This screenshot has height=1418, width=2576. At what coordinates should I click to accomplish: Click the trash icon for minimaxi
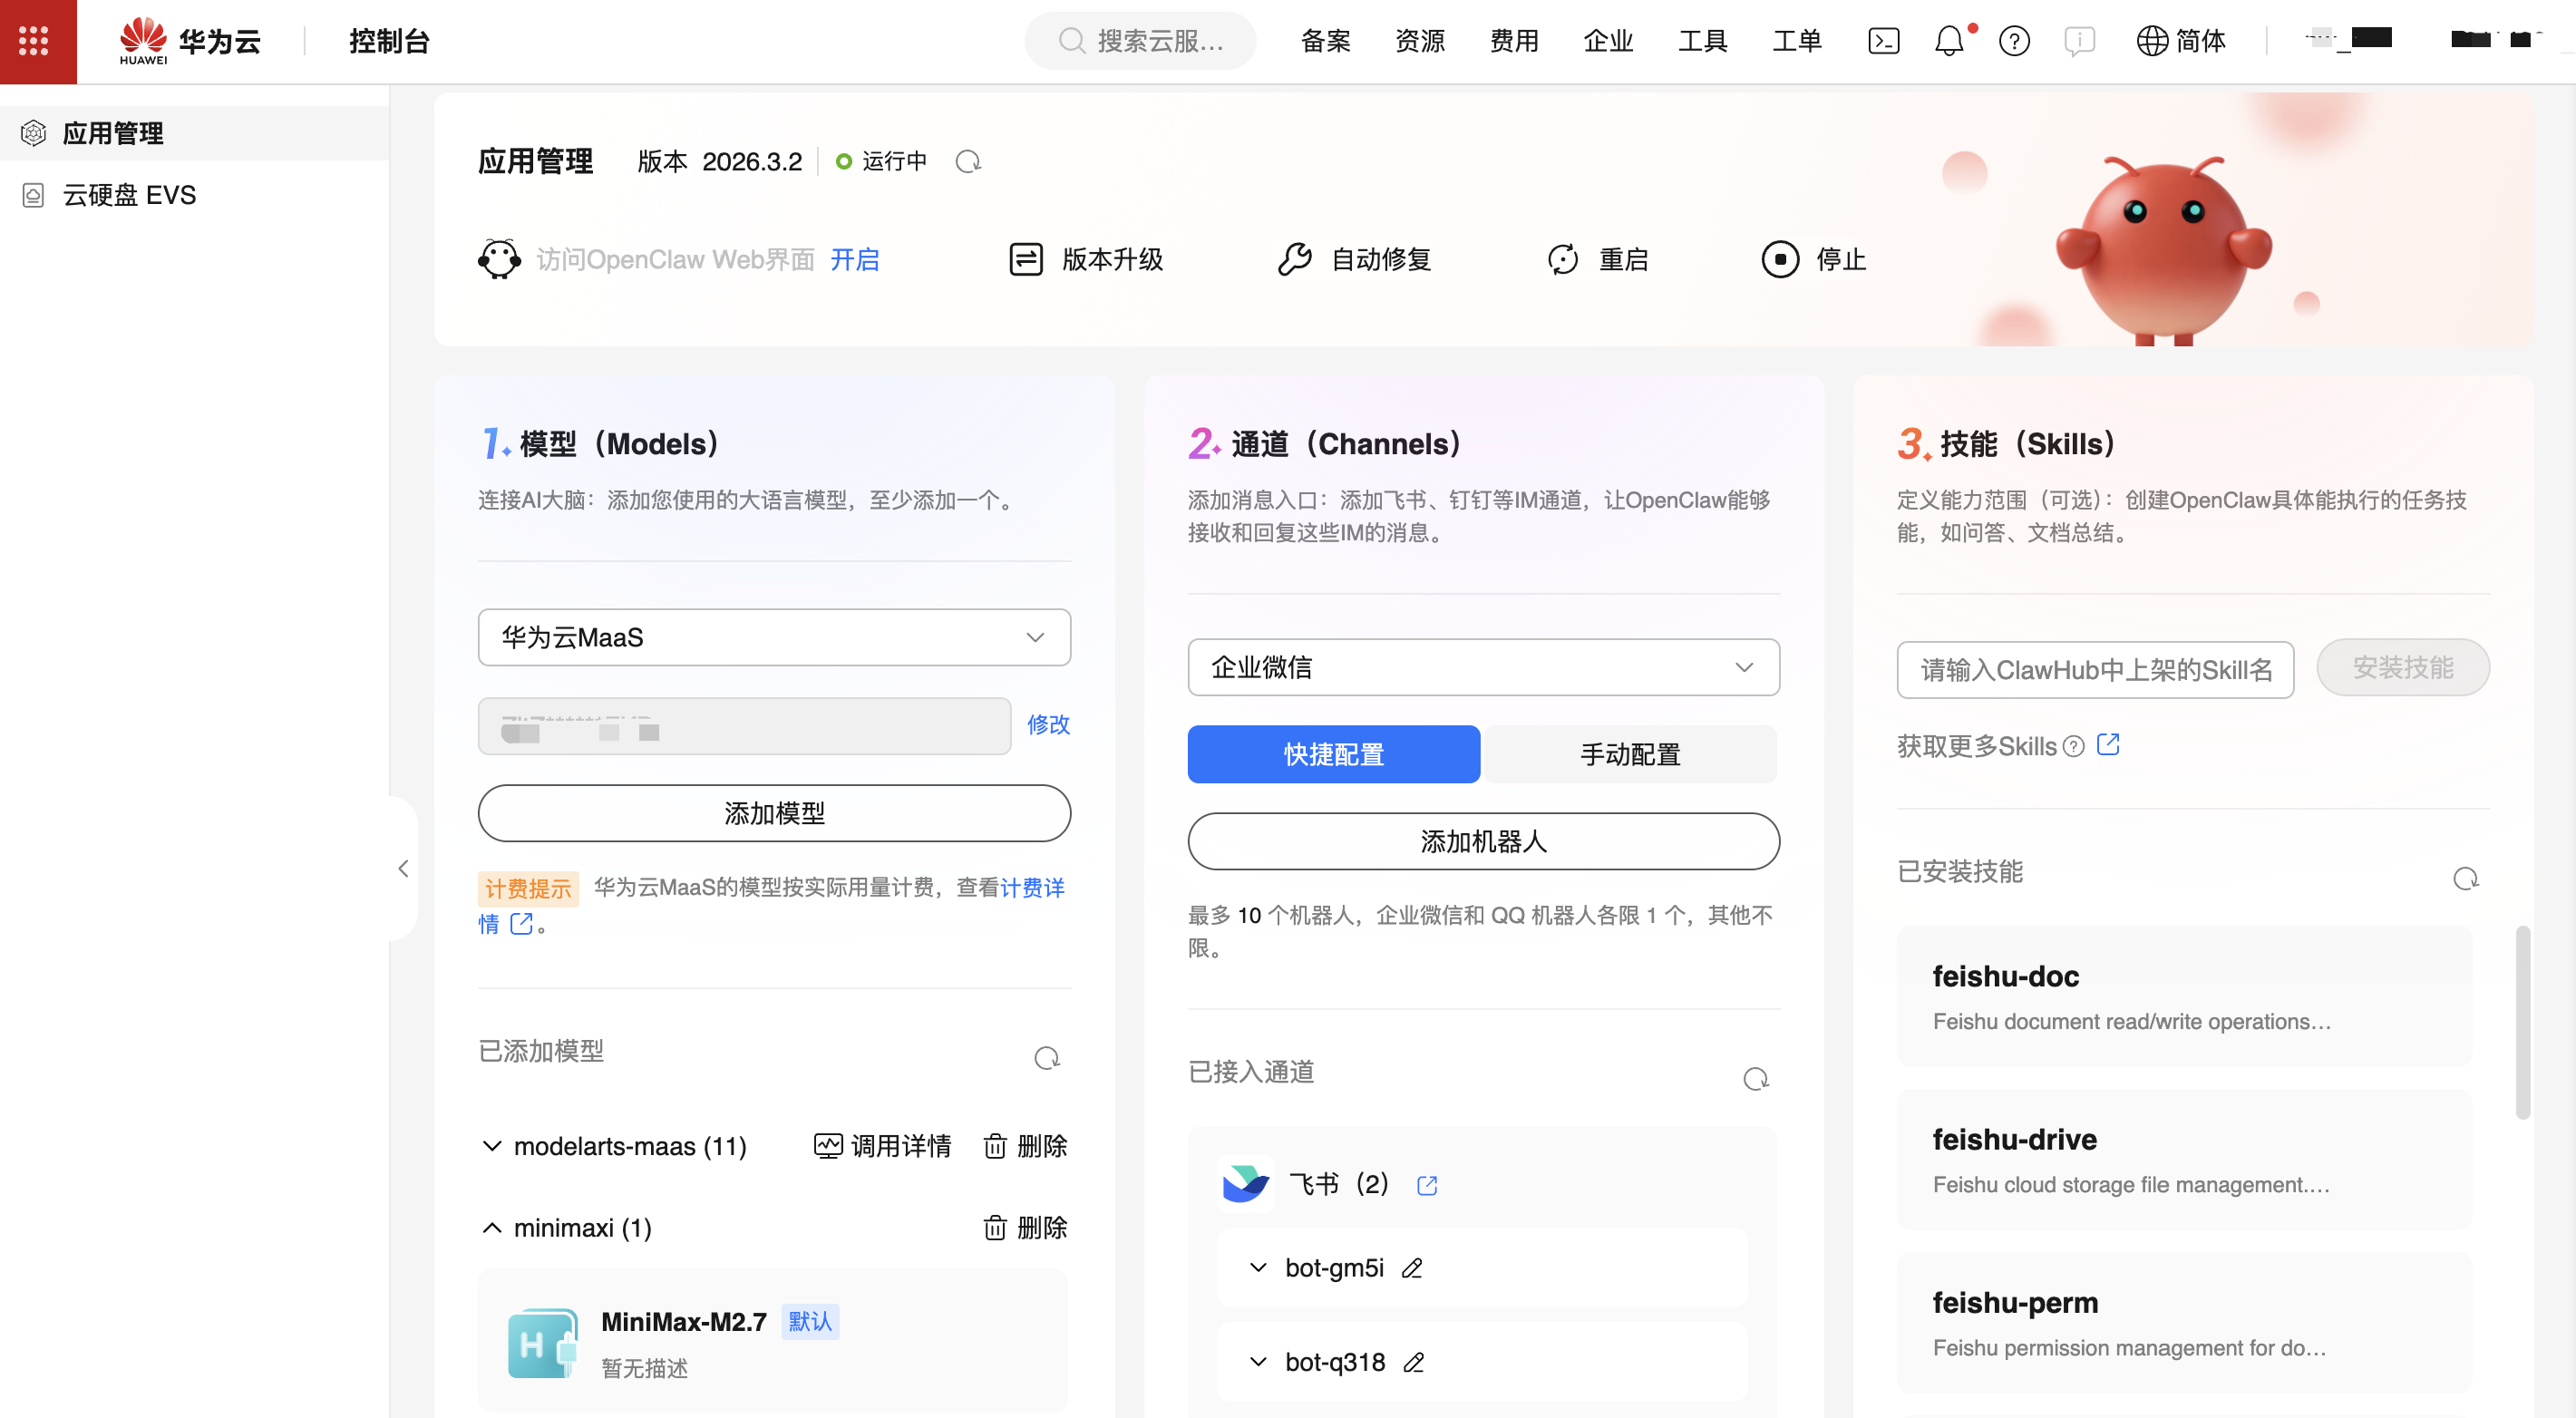[x=994, y=1227]
